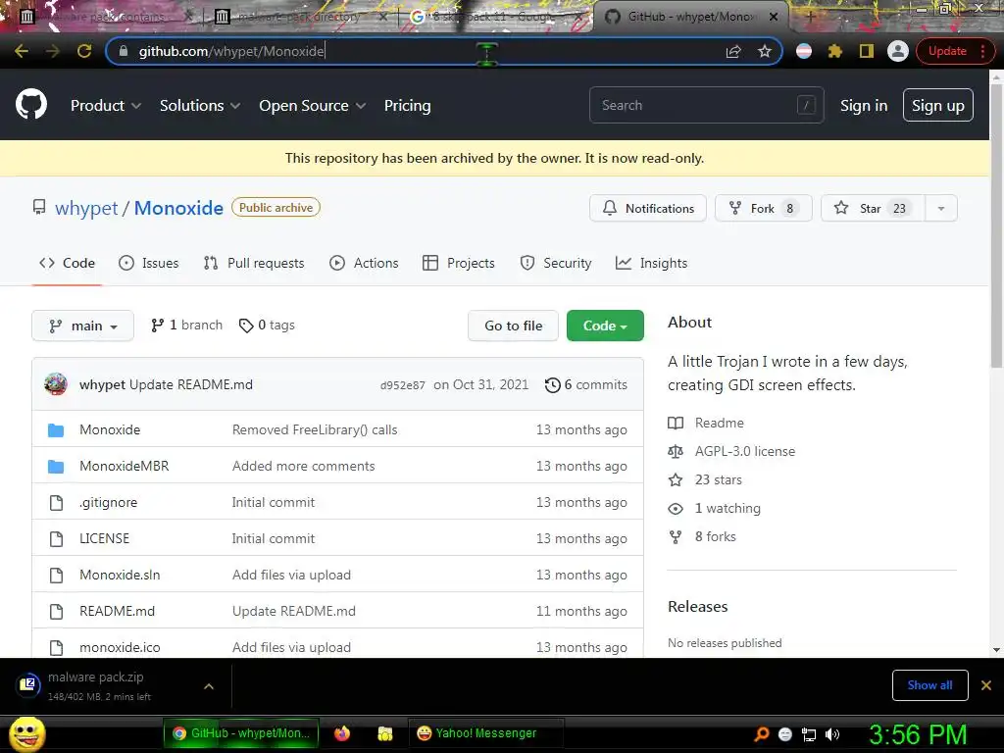This screenshot has height=753, width=1004.
Task: Click the whypet commit author avatar
Action: tap(56, 384)
